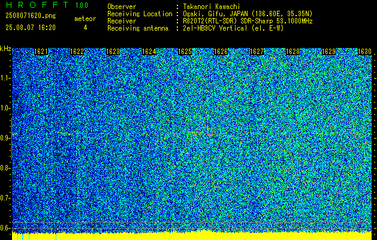Click the HROFFT title text

click(37, 5)
